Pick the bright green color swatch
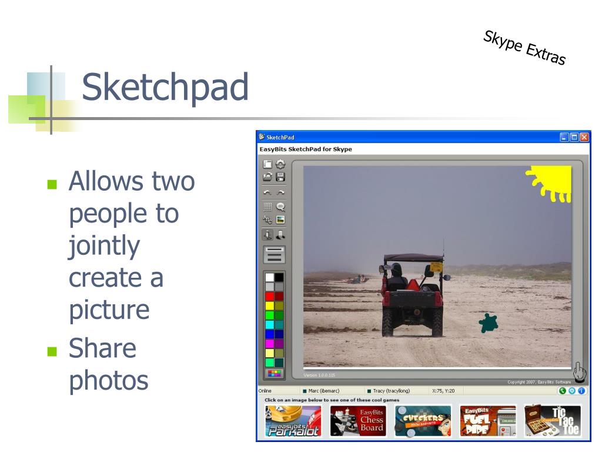The image size is (602, 452). (x=270, y=315)
